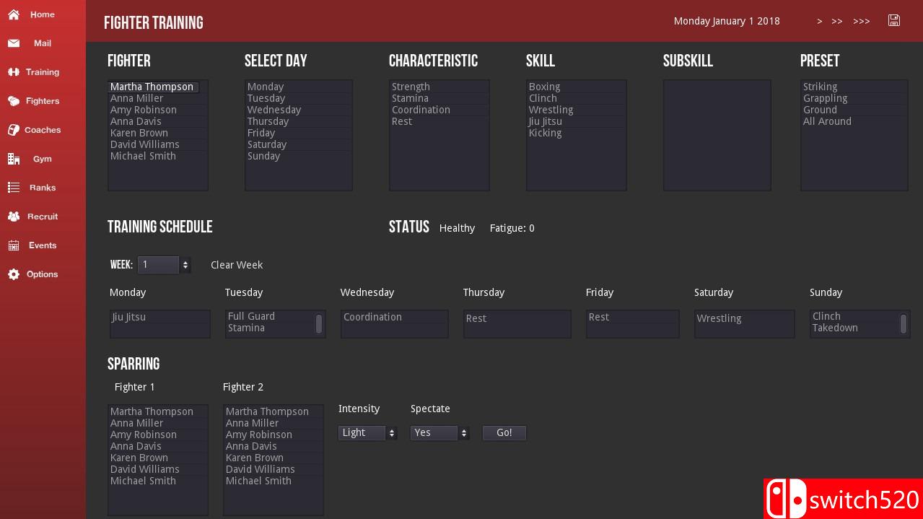Click the Events calendar icon

tap(14, 245)
